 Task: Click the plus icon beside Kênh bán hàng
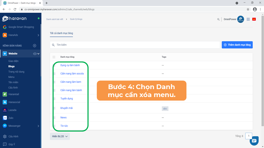pos(35,46)
